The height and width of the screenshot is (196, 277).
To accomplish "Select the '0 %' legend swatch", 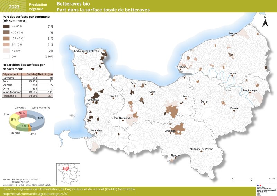I will (6, 57).
